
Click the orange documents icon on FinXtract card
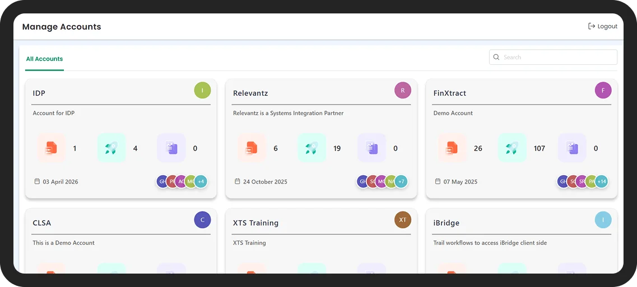[x=452, y=148]
